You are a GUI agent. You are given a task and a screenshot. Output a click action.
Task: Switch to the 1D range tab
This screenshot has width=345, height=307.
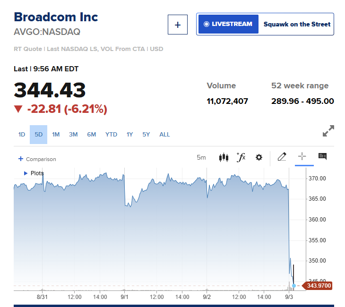click(22, 134)
